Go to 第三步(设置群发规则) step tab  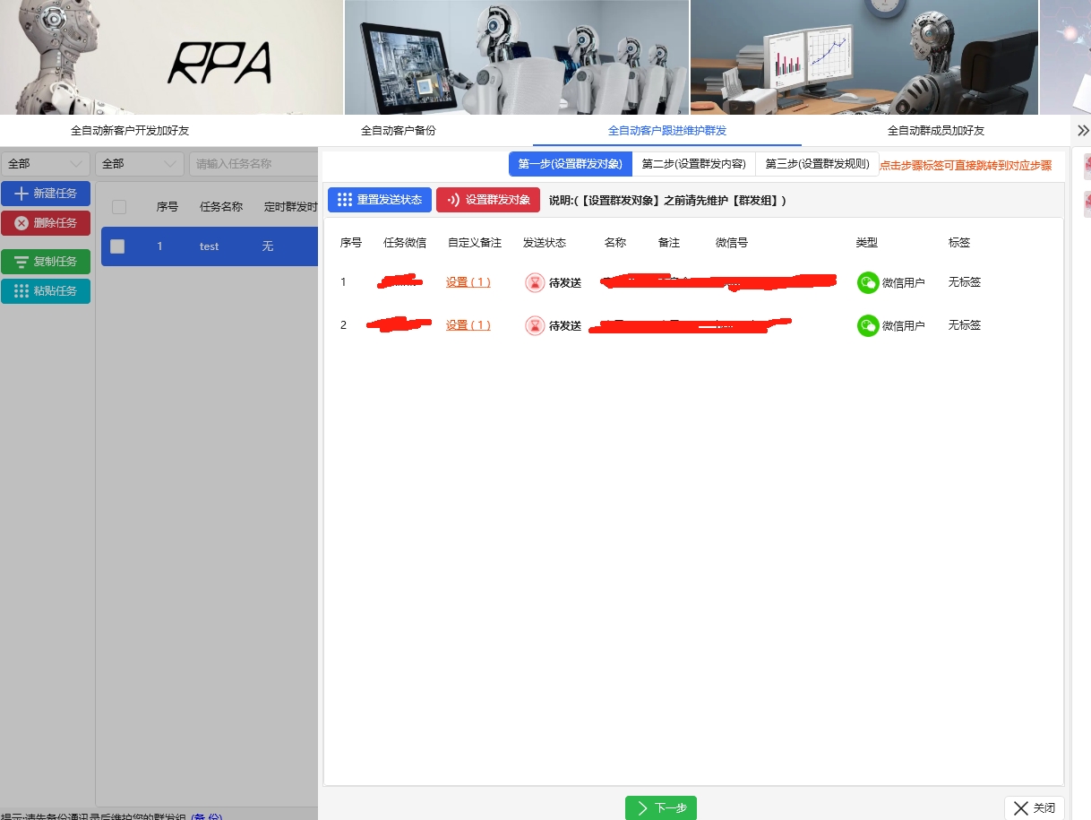pyautogui.click(x=817, y=164)
